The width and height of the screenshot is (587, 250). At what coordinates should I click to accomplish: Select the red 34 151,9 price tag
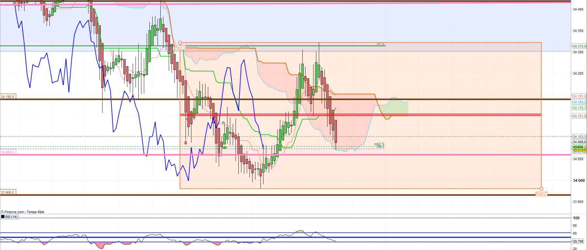pyautogui.click(x=579, y=116)
